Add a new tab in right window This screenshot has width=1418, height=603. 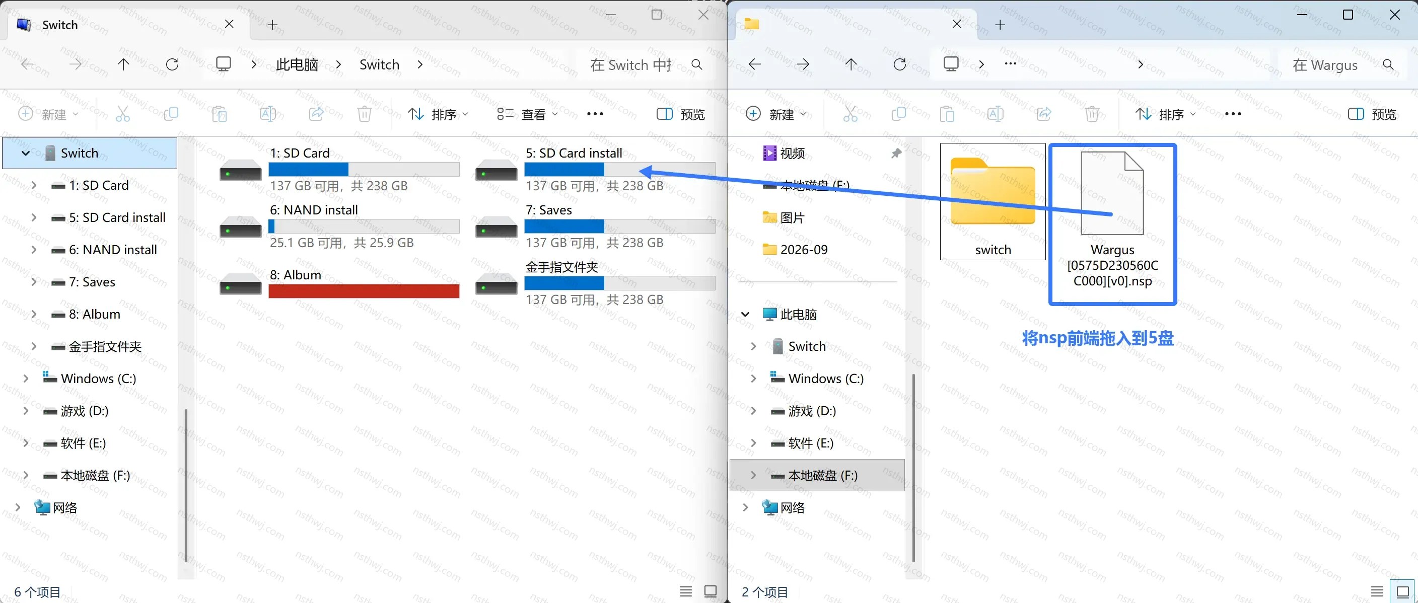click(x=1000, y=25)
